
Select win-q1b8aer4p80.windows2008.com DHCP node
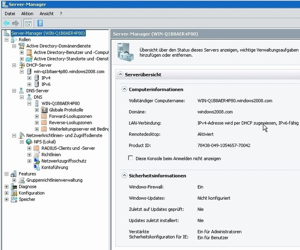(x=69, y=72)
